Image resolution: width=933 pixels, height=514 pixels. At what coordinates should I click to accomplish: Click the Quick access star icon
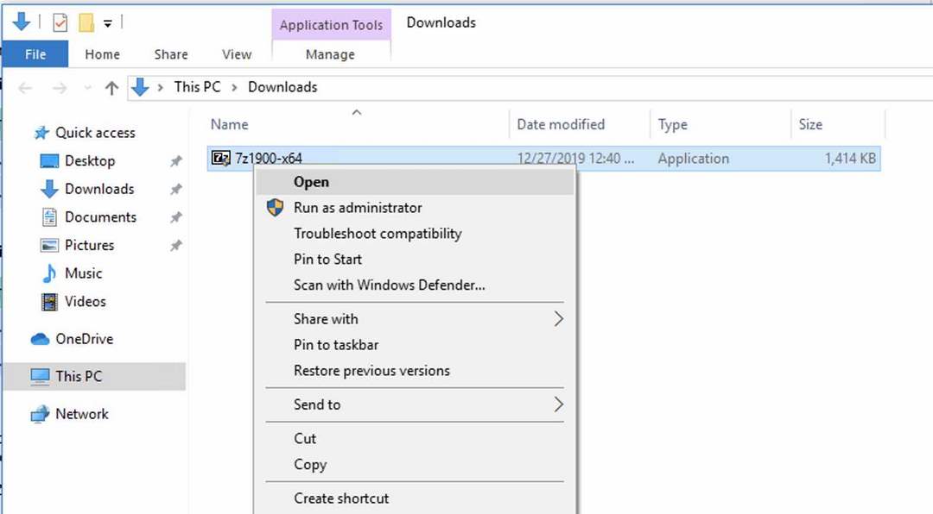pyautogui.click(x=41, y=133)
